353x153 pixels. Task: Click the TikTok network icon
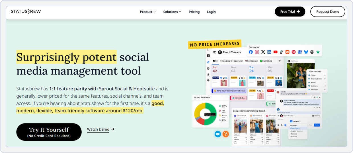(x=281, y=52)
